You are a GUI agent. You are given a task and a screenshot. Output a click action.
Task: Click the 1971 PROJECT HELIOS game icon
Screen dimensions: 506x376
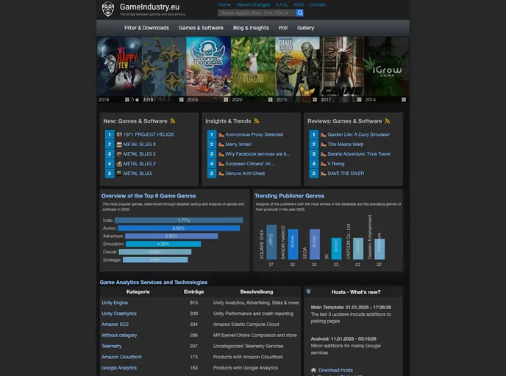pos(119,134)
